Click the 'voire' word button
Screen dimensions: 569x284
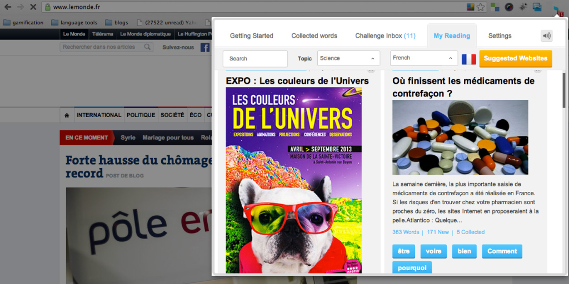[x=433, y=251]
